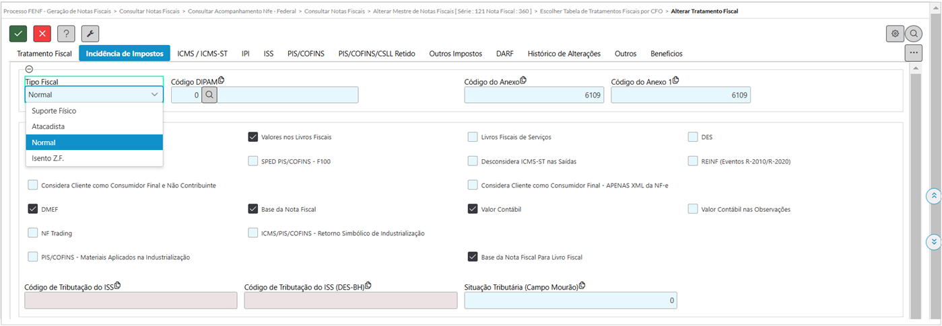
Task: Toggle the Valor Contábil checkbox
Action: [473, 209]
